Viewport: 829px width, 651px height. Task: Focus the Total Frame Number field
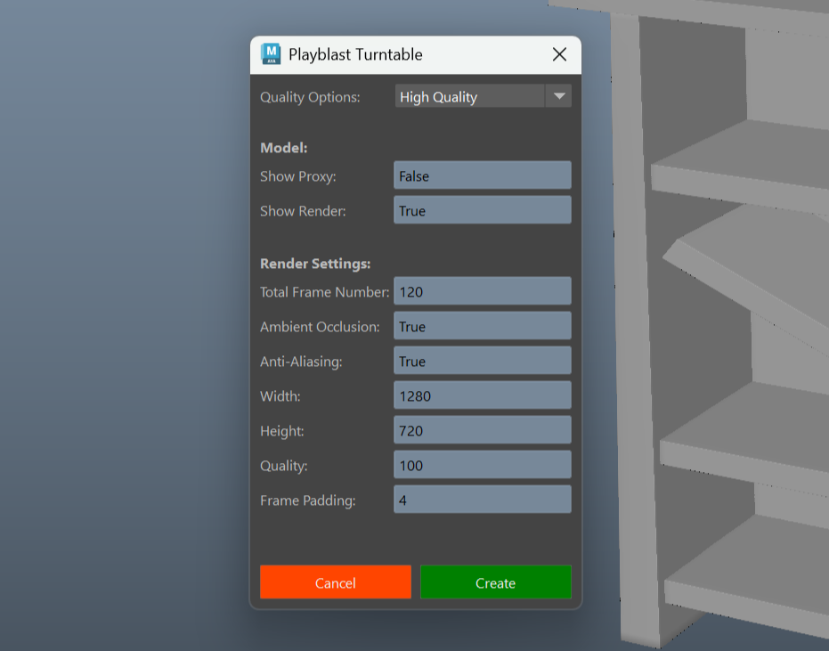click(x=482, y=291)
